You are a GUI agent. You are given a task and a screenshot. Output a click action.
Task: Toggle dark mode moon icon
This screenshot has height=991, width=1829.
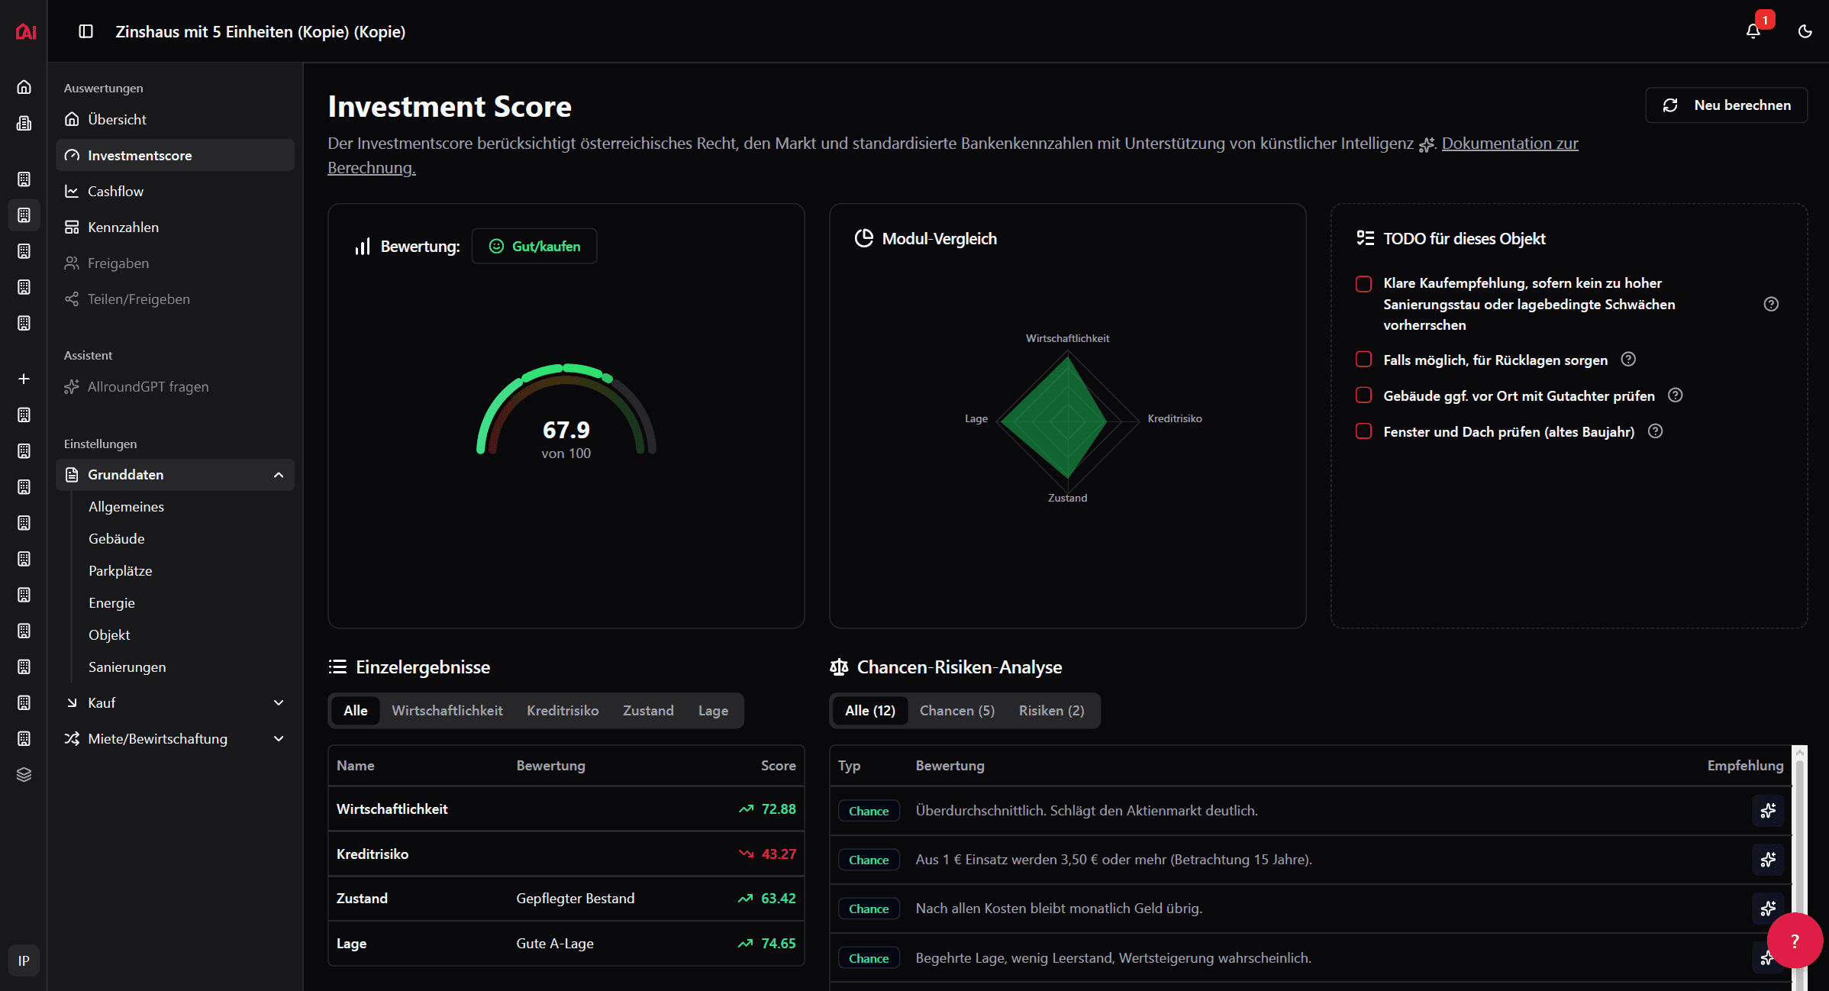click(x=1805, y=31)
